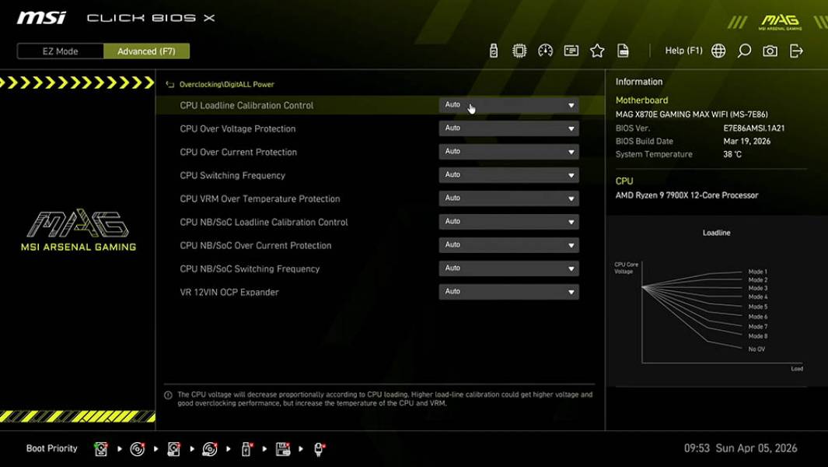The image size is (828, 467).
Task: Open Hardware Monitor gauge icon
Action: tap(544, 50)
